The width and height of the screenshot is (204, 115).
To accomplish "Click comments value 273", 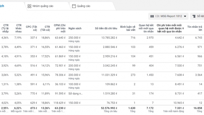I will [x=133, y=75].
